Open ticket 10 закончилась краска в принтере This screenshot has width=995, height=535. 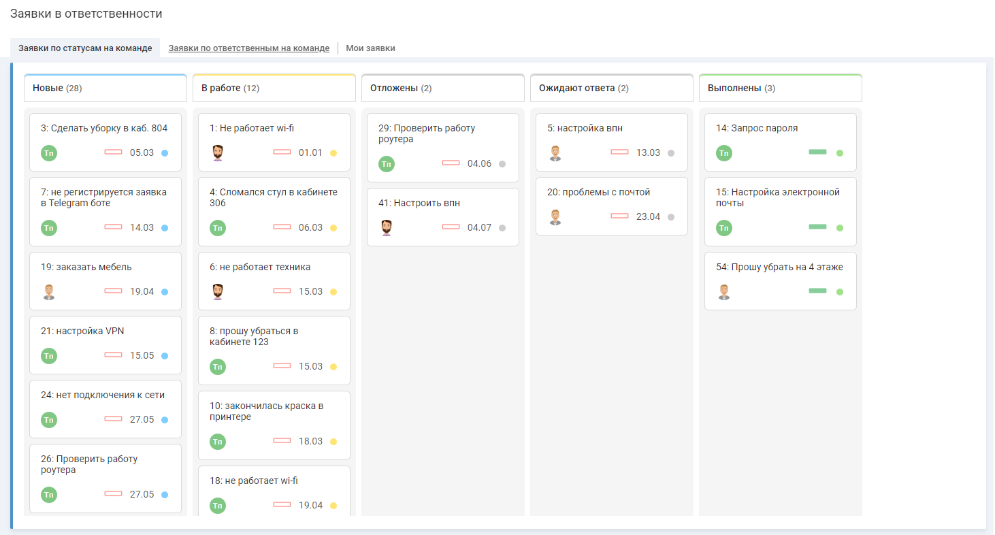tap(266, 411)
